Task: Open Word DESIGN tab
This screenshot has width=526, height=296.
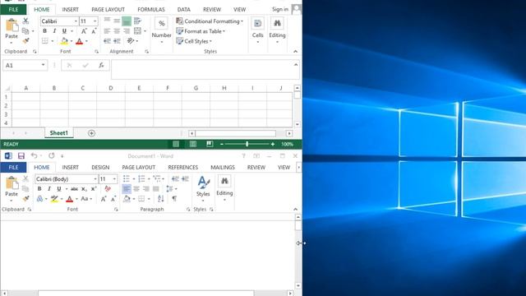Action: (100, 167)
